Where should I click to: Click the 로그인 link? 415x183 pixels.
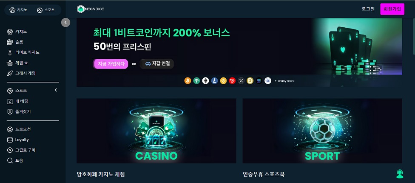[368, 9]
